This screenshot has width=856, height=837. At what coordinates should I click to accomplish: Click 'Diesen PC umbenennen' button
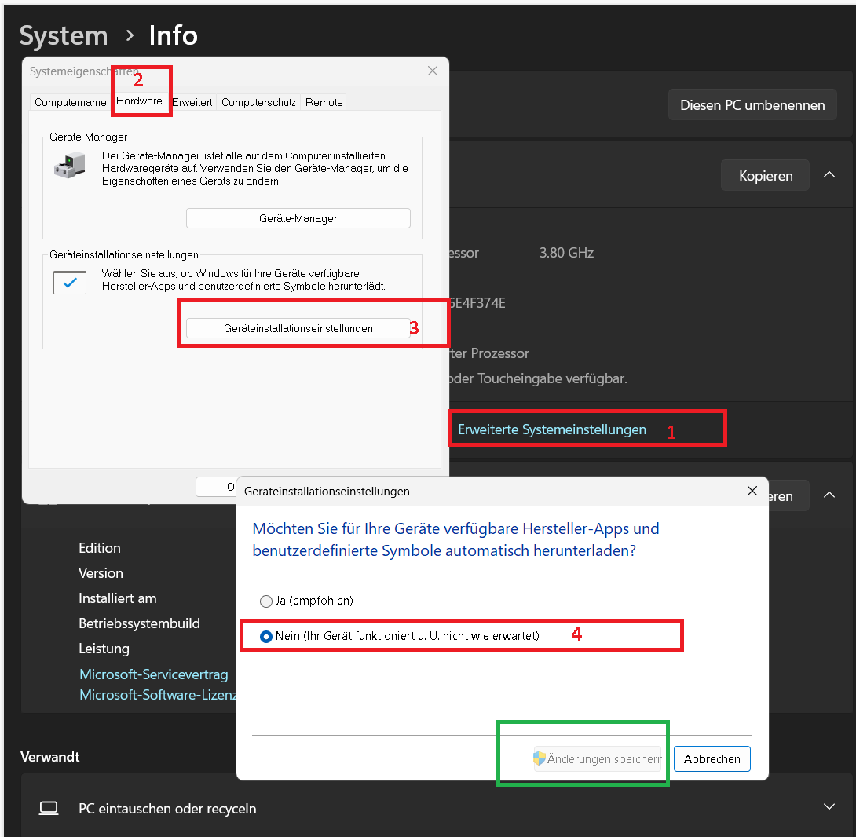(x=752, y=105)
